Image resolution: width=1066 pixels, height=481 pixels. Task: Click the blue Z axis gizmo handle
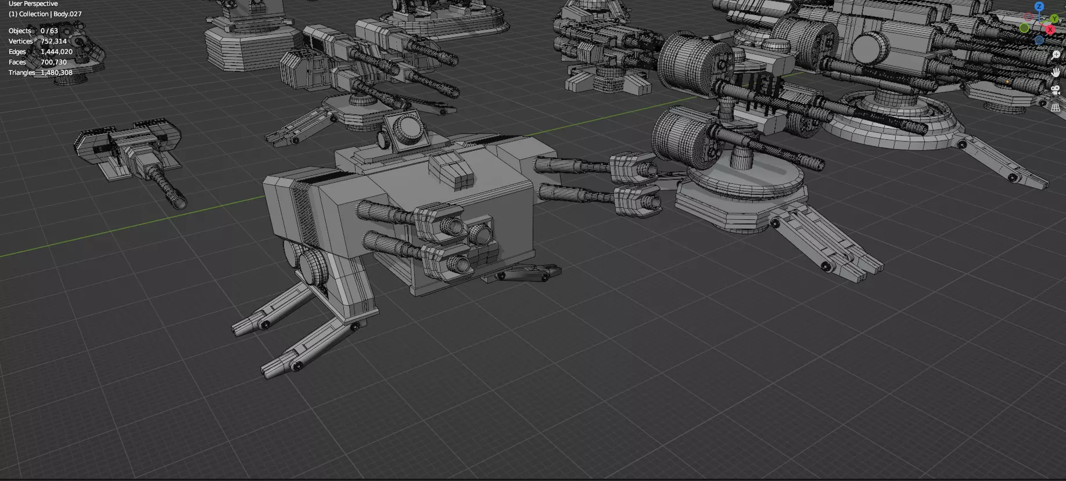click(1039, 6)
